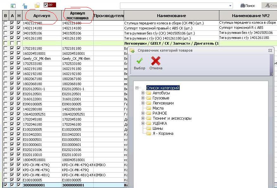
Task: Toggle the B checkbox for row 1402121180
Action: [x=5, y=23]
